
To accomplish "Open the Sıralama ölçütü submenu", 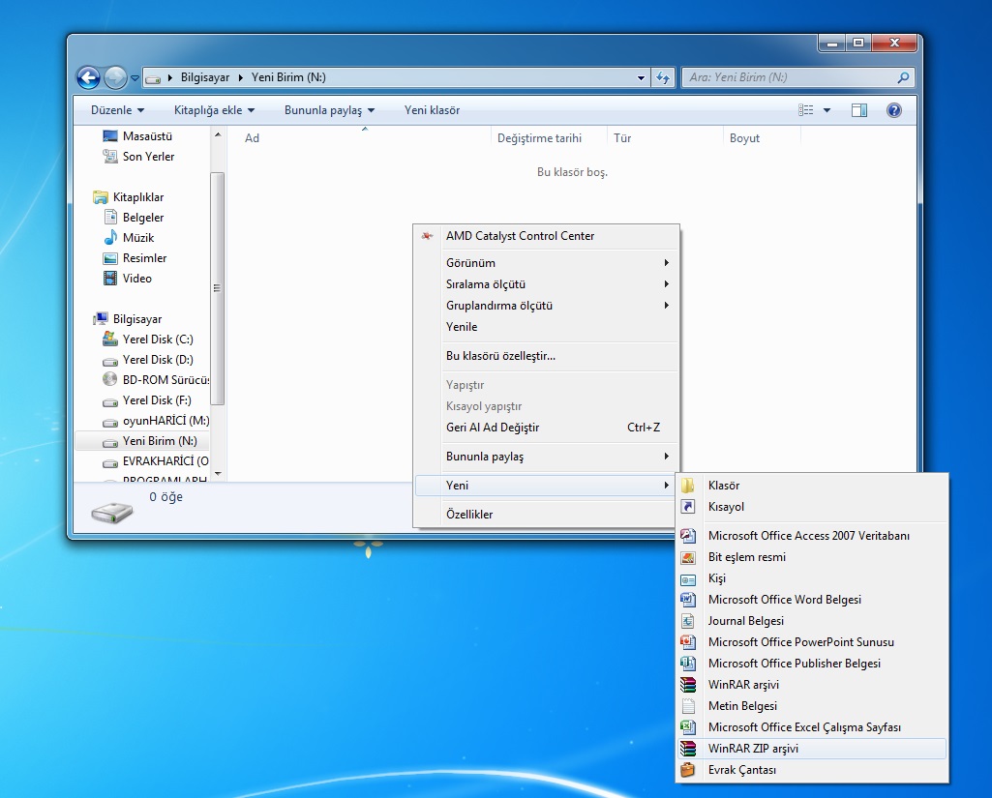I will tap(547, 284).
